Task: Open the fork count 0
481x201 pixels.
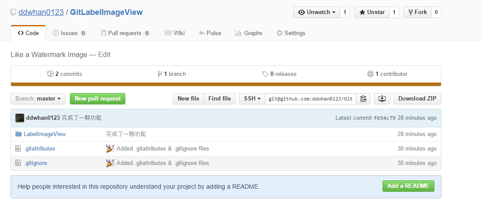Action: (436, 12)
